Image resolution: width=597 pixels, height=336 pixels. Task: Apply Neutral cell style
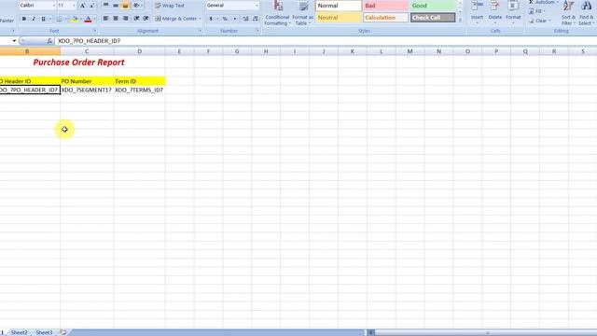(x=339, y=18)
